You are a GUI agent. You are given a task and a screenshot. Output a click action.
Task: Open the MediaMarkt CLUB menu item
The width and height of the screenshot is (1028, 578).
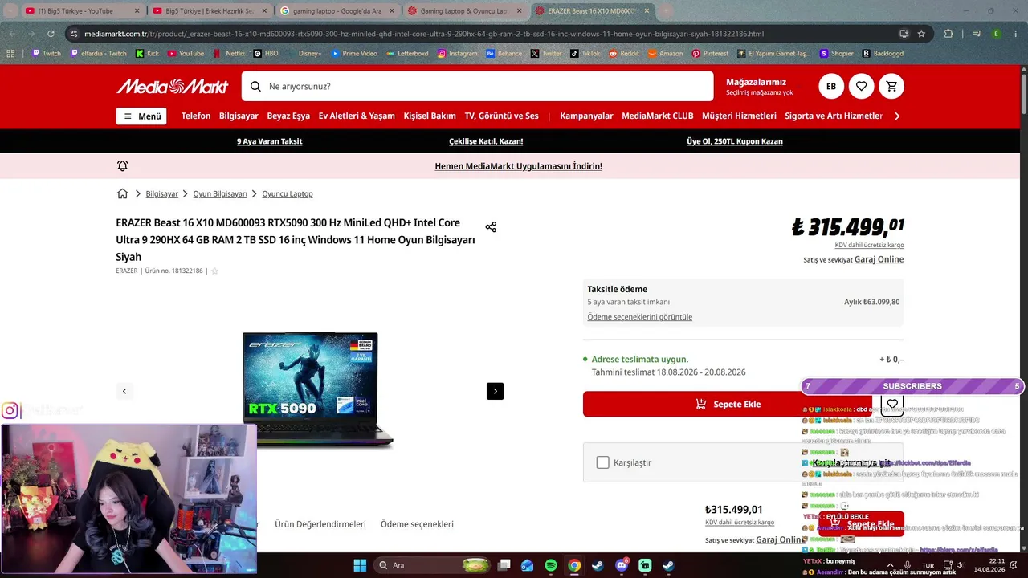[658, 116]
